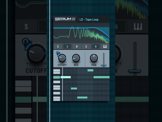Toggle oscillator A tab
The width and height of the screenshot is (162, 122).
click(x=67, y=47)
